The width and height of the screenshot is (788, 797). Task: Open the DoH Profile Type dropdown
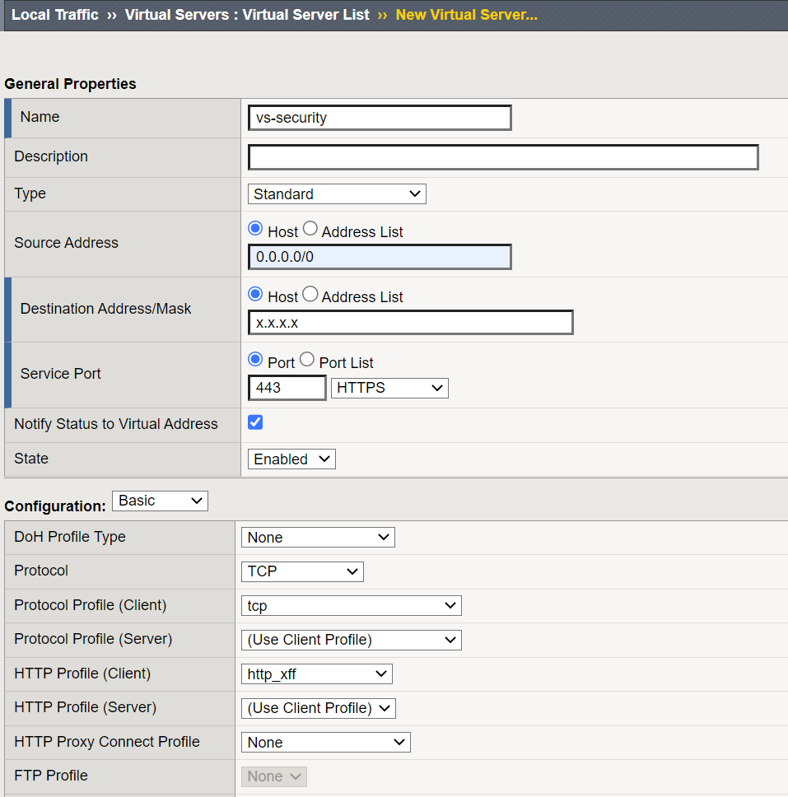click(x=319, y=538)
